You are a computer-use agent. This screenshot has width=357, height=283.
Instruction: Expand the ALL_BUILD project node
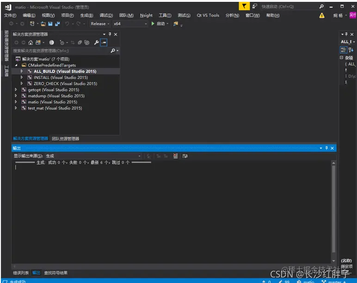pos(22,72)
